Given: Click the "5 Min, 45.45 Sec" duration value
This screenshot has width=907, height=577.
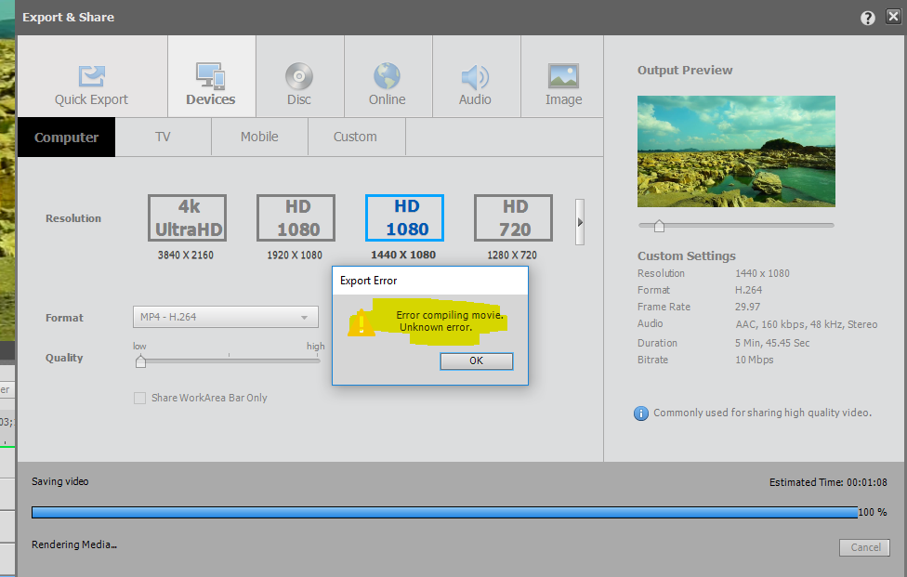Looking at the screenshot, I should (772, 343).
